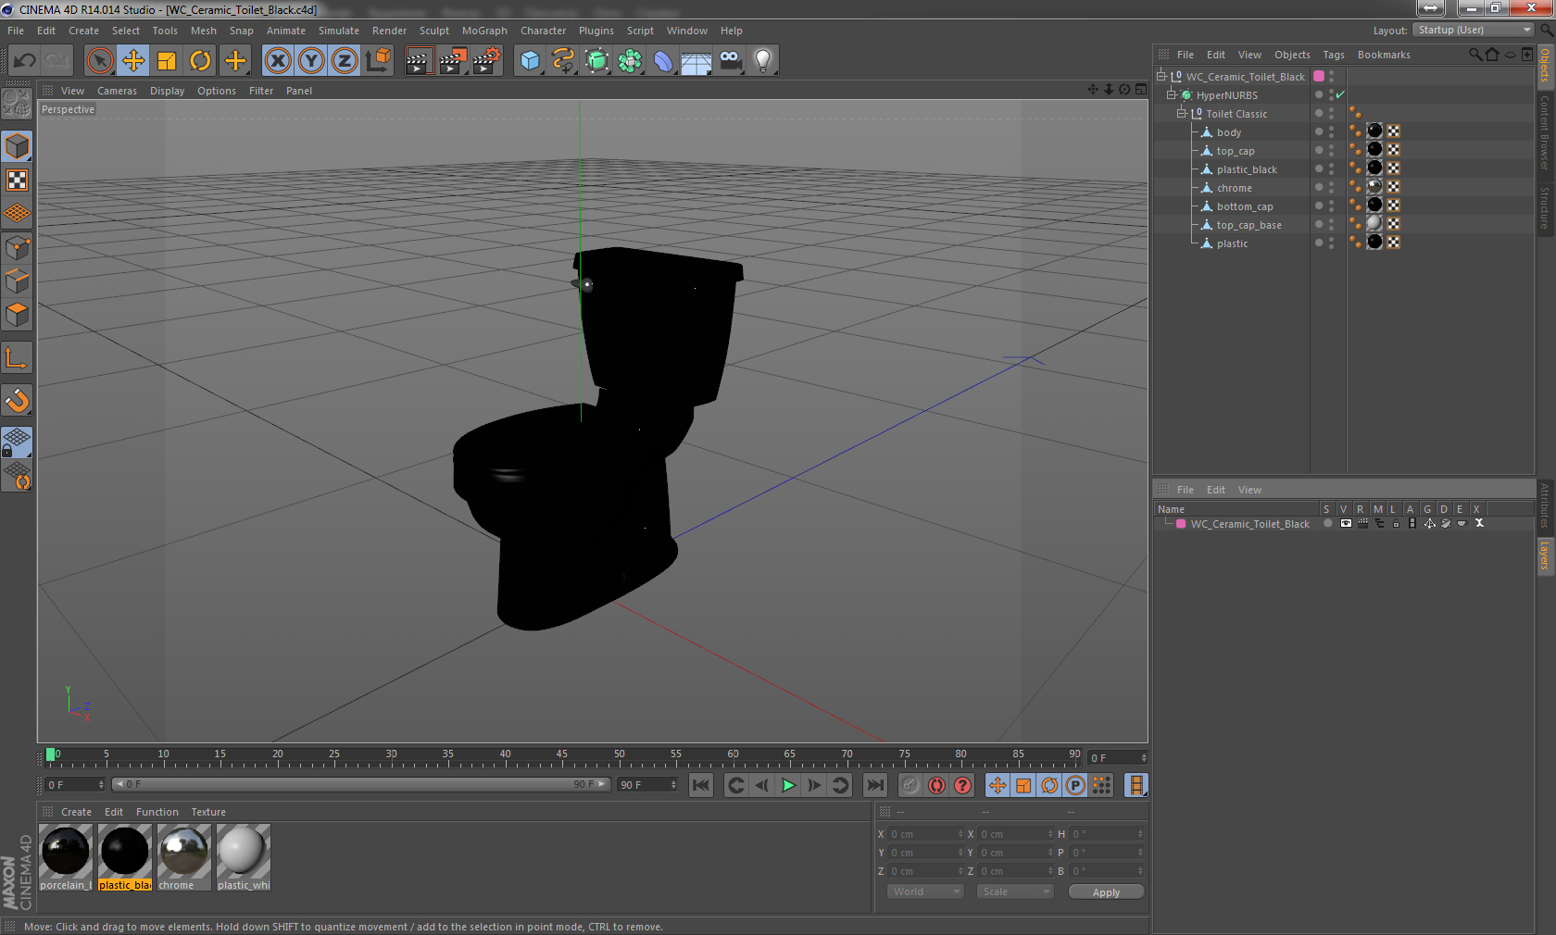Activate the Scale tool in top toolbar
This screenshot has height=935, width=1556.
point(167,61)
